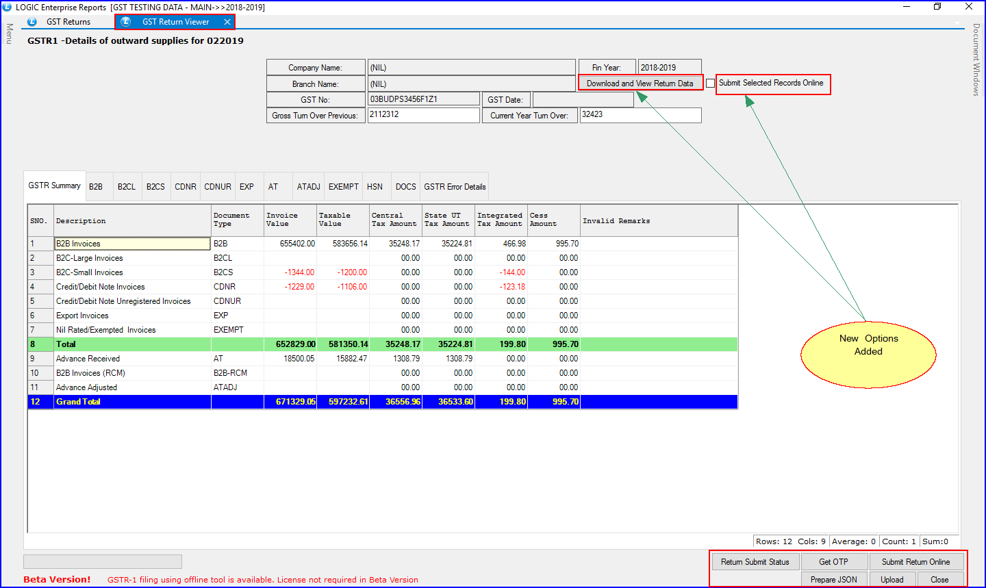Viewport: 986px width, 588px height.
Task: Select Credit/Debit Note Invoices row
Action: 383,287
